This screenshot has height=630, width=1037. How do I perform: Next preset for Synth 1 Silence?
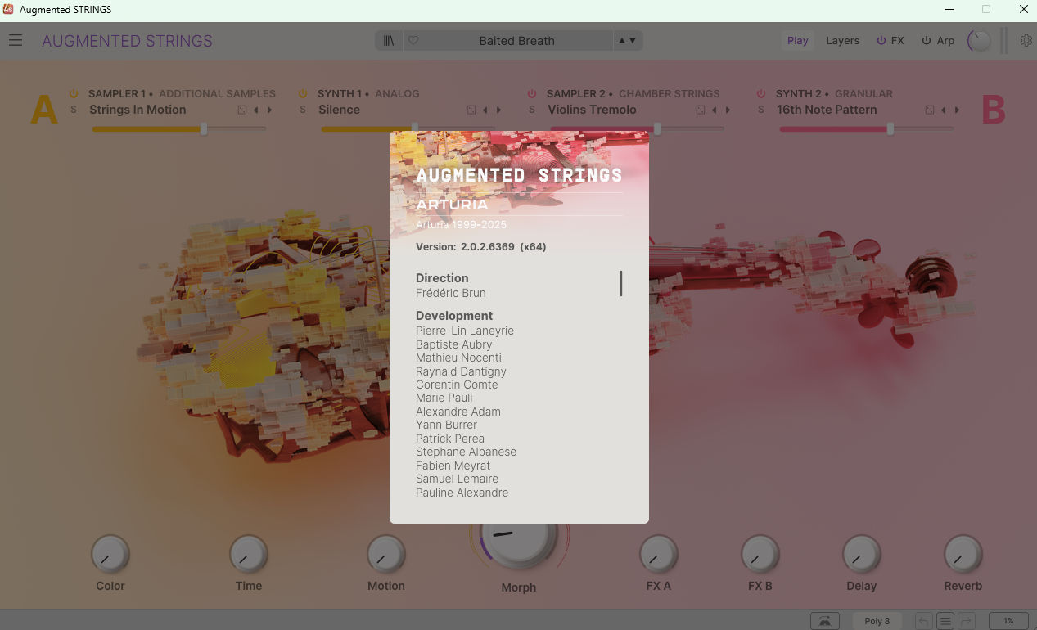tap(498, 110)
